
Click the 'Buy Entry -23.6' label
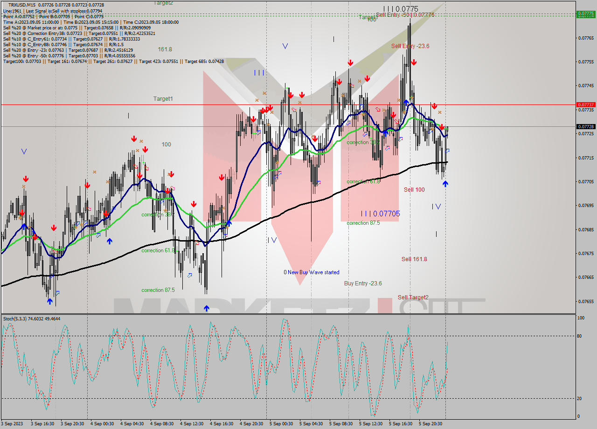point(363,284)
